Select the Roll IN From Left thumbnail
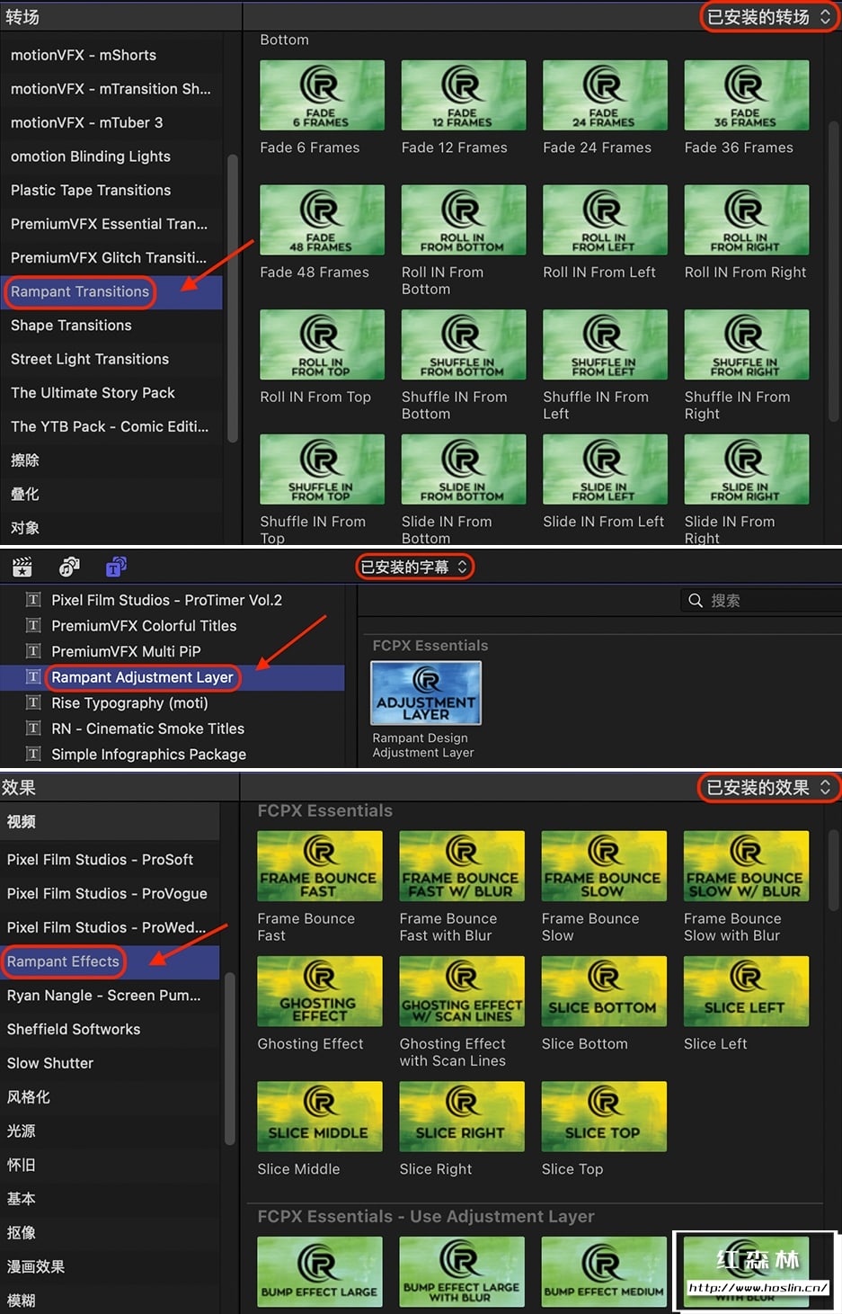The height and width of the screenshot is (1314, 842). (605, 220)
